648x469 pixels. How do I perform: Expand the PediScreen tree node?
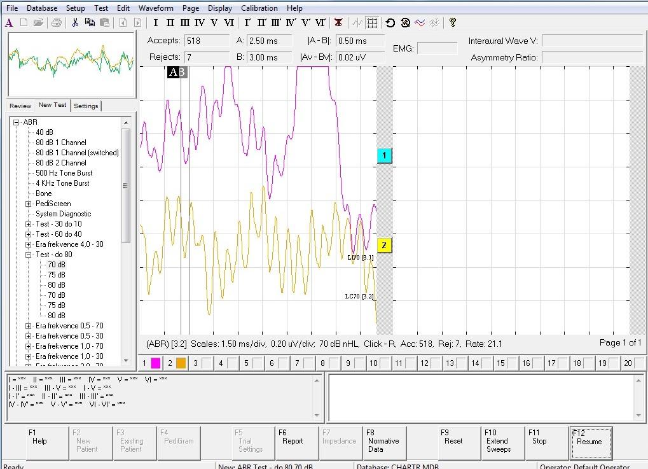pos(28,204)
